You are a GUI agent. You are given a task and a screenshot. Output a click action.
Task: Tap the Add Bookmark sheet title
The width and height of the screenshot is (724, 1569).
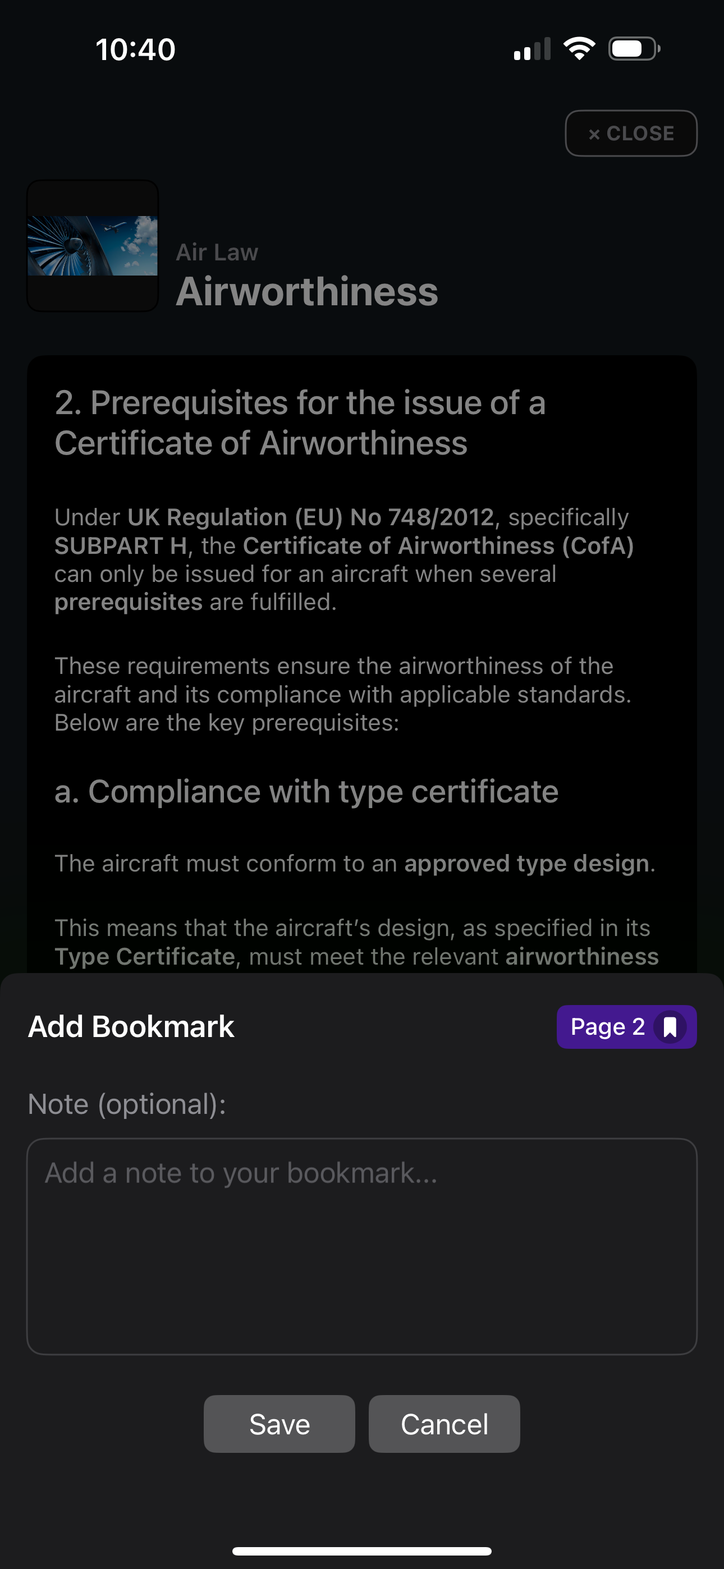131,1027
